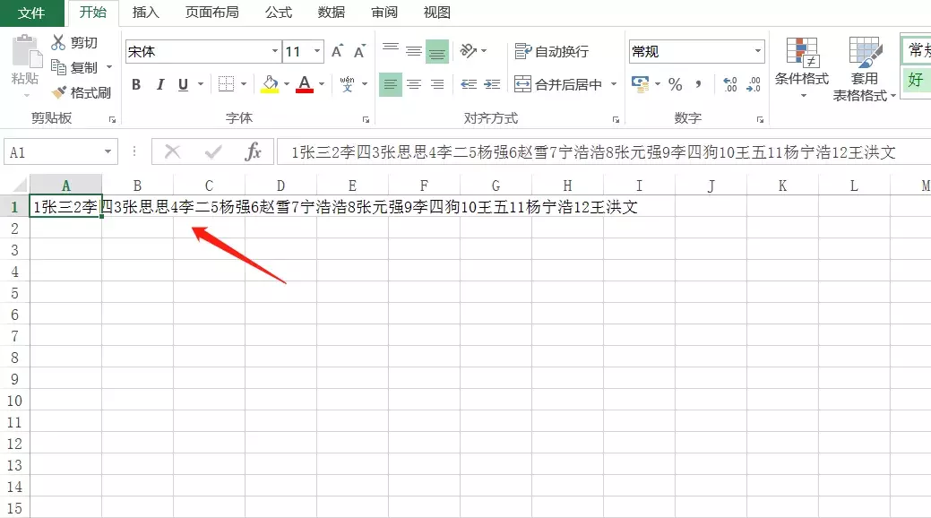Screen dimensions: 931x518
Task: Click the increase indent icon
Action: [492, 84]
